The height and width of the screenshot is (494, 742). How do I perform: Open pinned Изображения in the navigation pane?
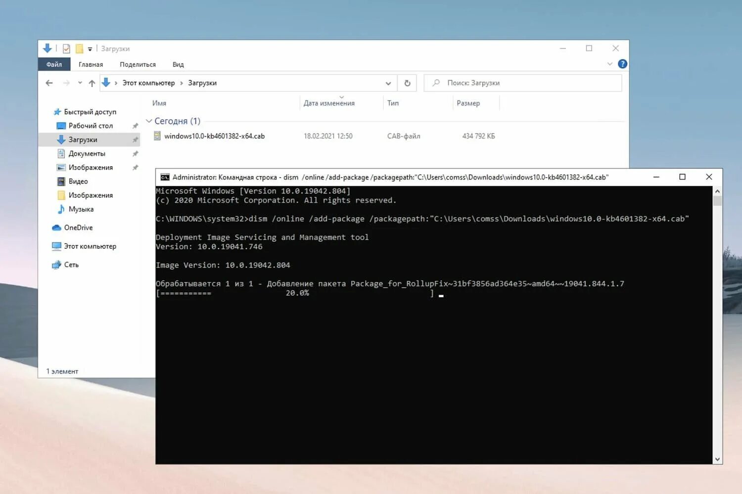91,167
